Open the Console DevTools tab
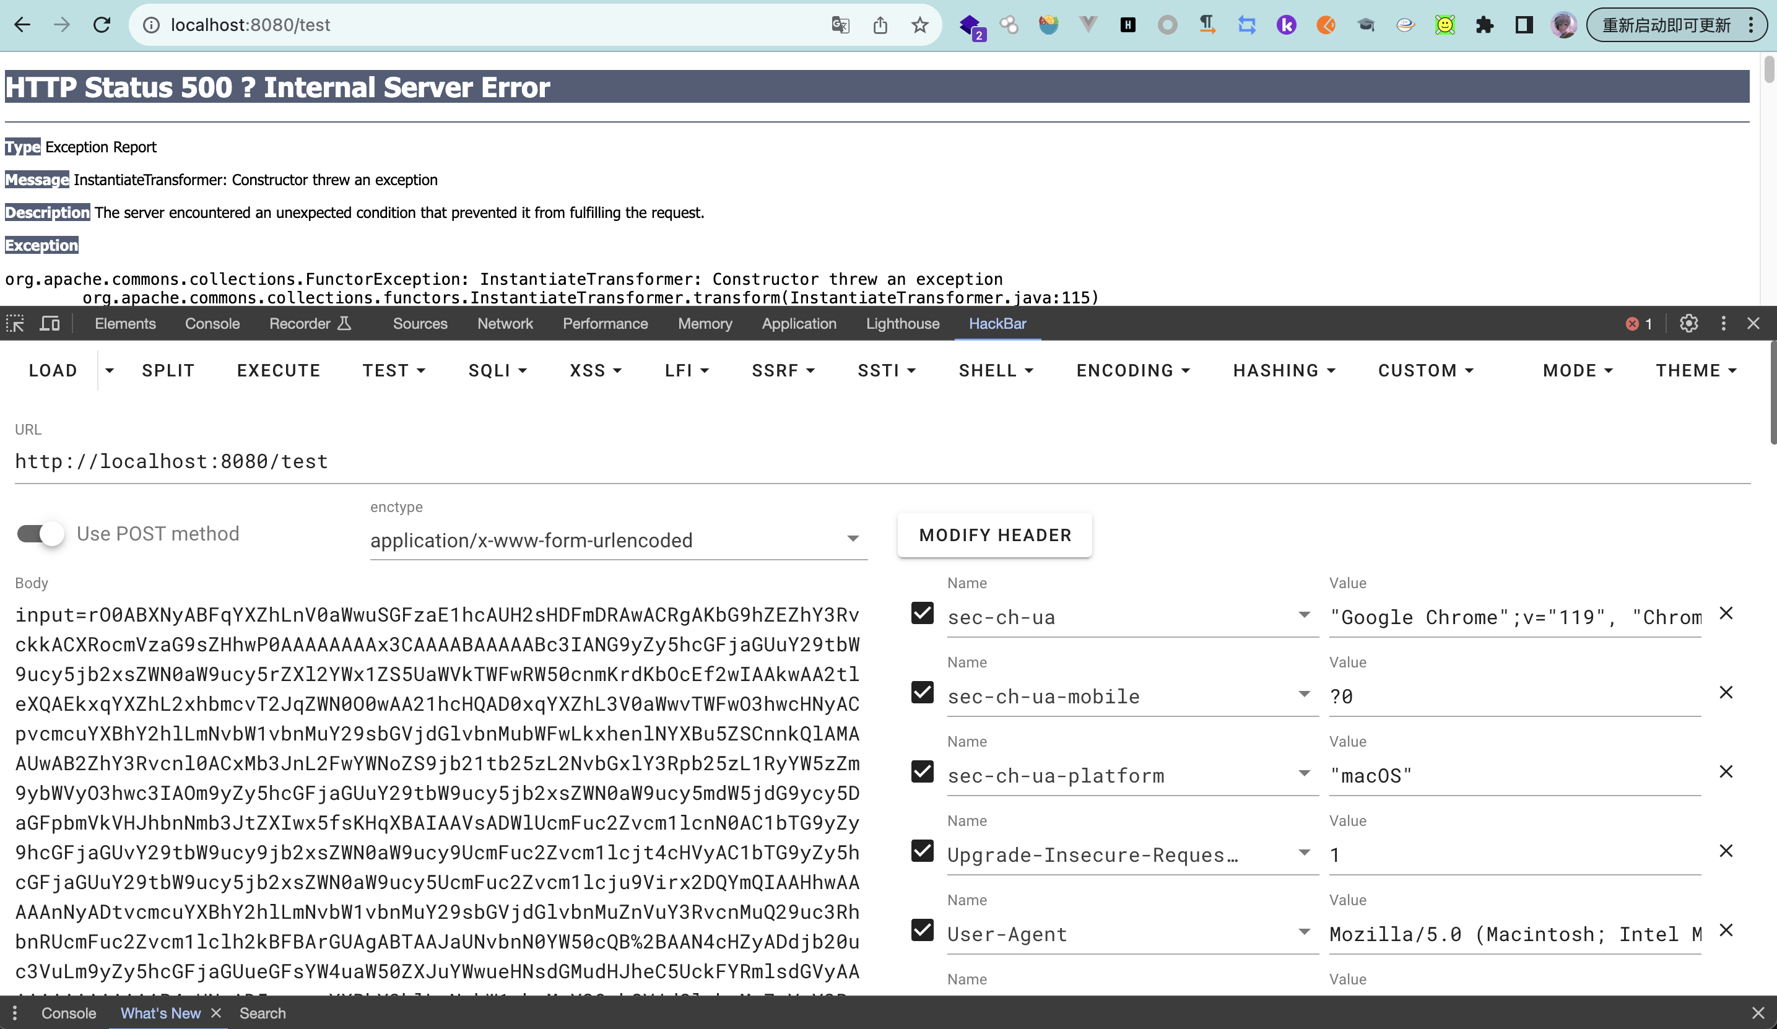 click(x=212, y=324)
